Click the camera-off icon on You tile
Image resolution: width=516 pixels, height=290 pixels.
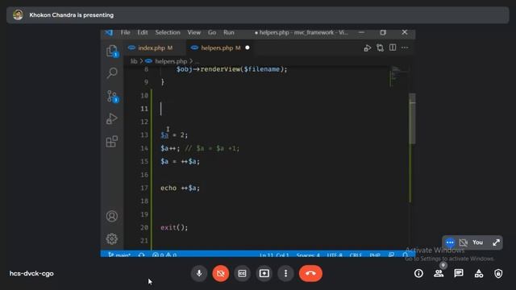(x=464, y=242)
